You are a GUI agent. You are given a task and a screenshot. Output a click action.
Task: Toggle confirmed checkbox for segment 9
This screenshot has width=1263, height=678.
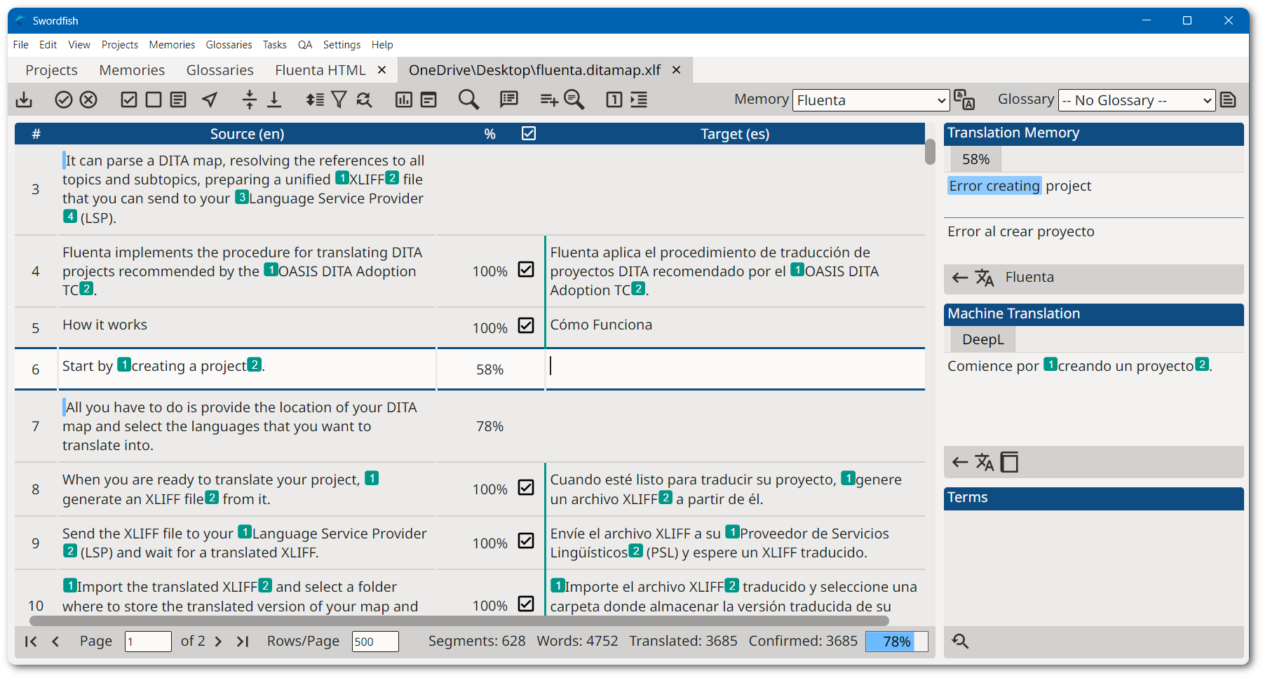526,541
